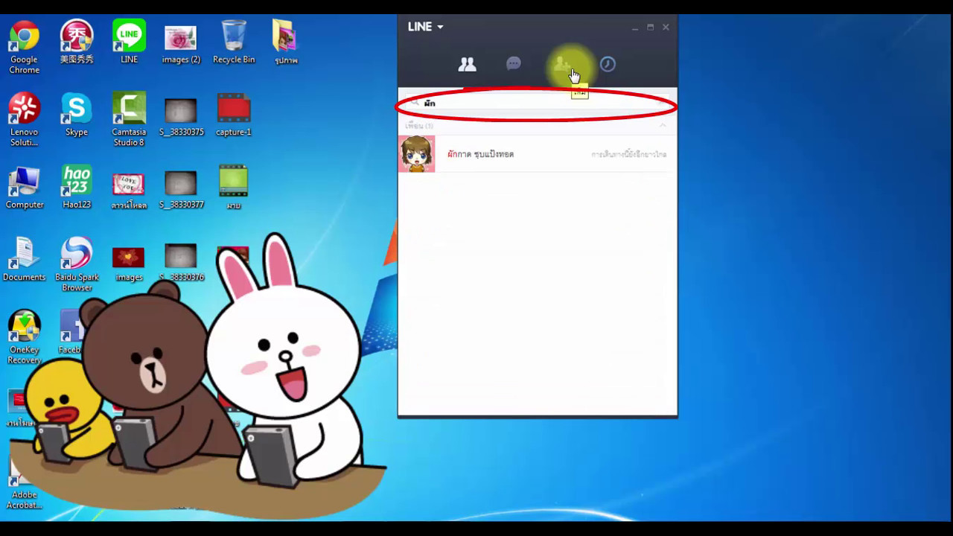Open the Recycle Bin
The image size is (953, 536).
tap(233, 42)
